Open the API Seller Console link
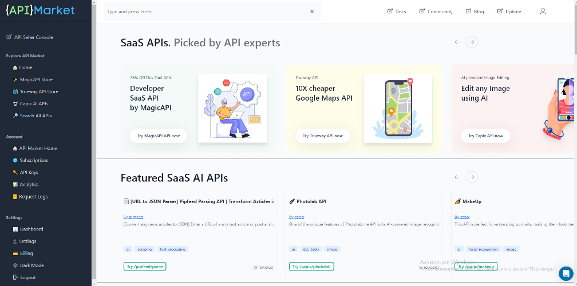 click(x=30, y=37)
